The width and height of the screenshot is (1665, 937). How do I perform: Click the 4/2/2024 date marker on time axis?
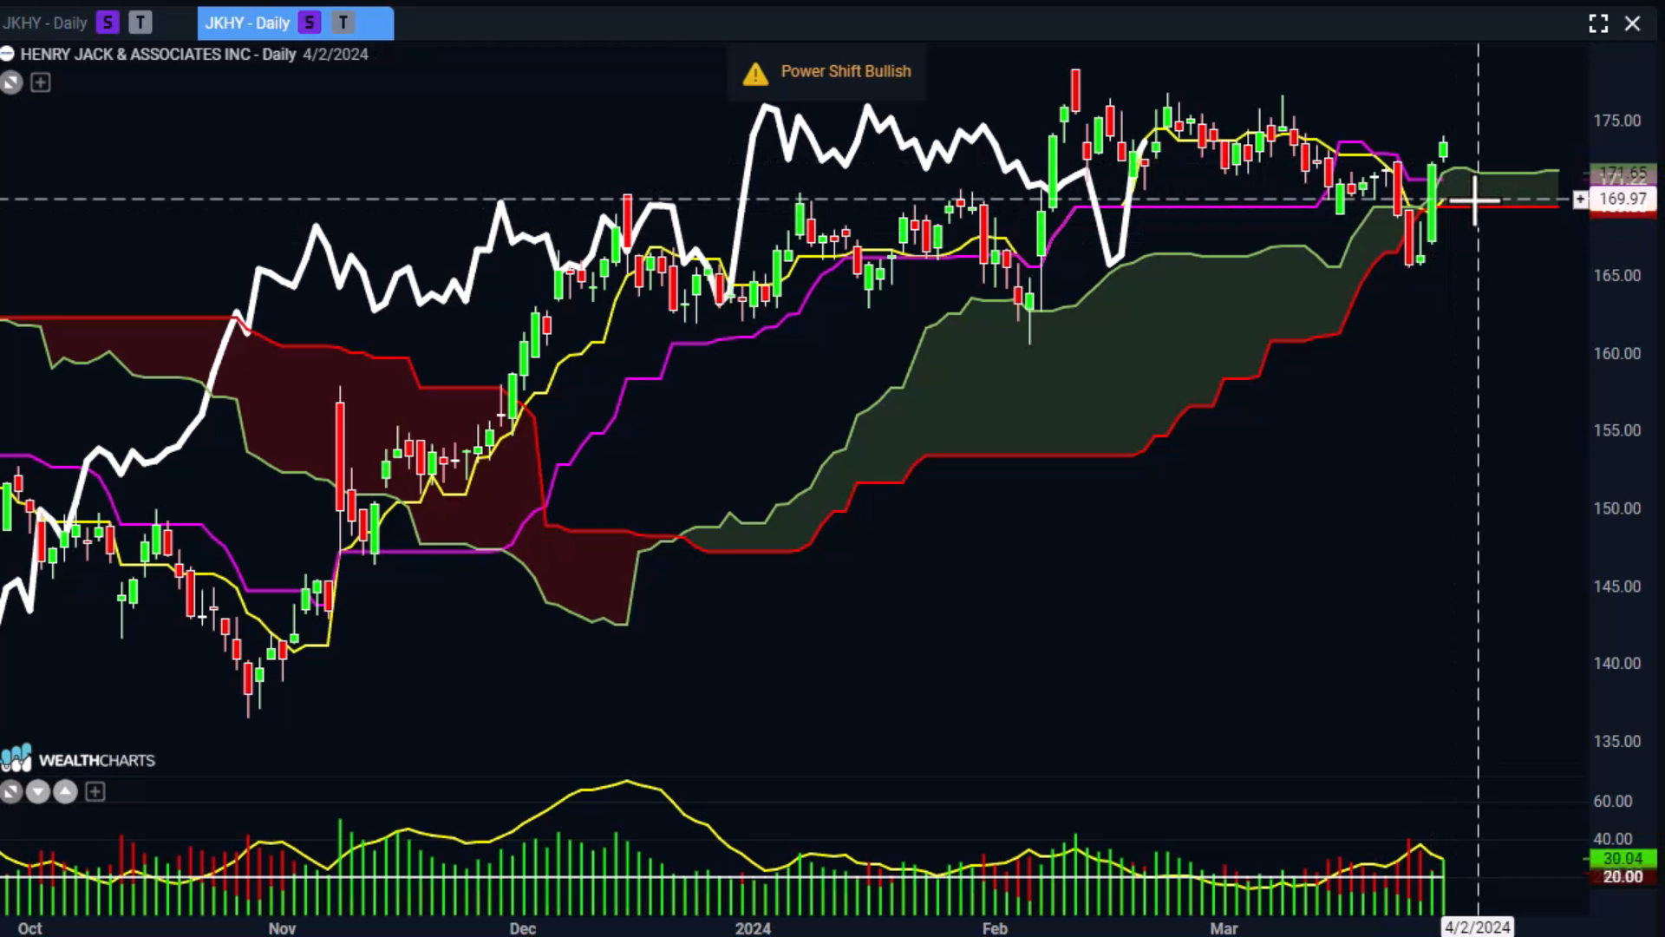pyautogui.click(x=1478, y=927)
